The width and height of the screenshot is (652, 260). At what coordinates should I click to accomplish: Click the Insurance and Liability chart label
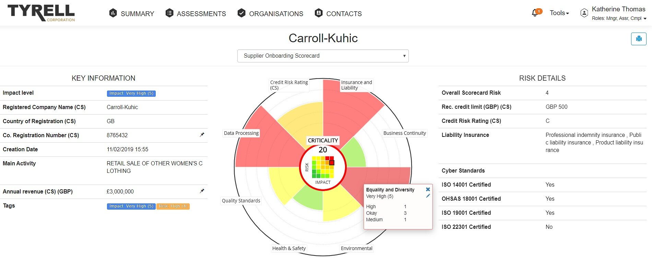pyautogui.click(x=356, y=85)
